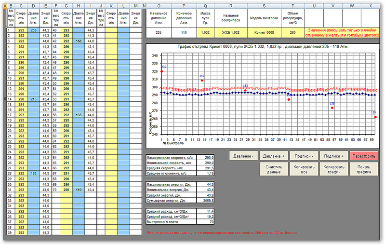Click the Копировать все button

tap(304, 169)
